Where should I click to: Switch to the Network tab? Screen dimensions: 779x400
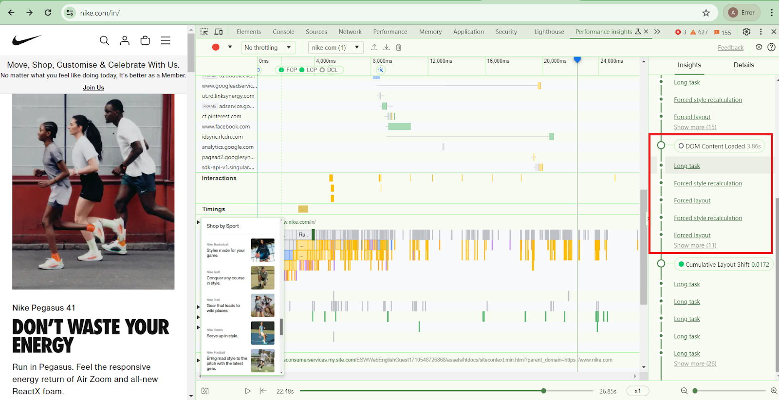coord(350,32)
